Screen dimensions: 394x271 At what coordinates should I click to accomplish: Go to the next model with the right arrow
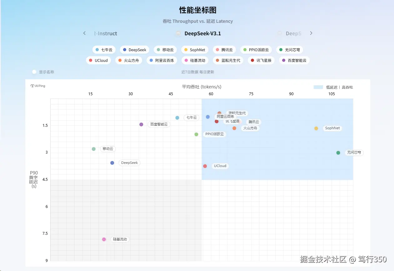(x=311, y=33)
